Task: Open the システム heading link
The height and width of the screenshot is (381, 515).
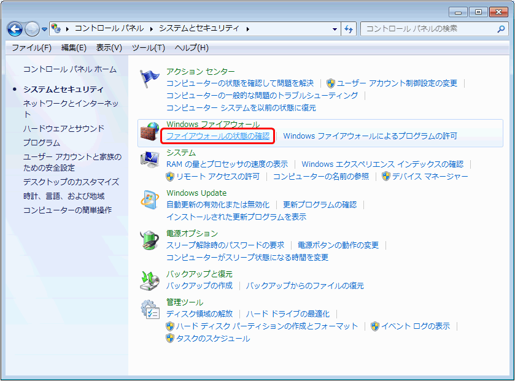Action: coord(181,153)
